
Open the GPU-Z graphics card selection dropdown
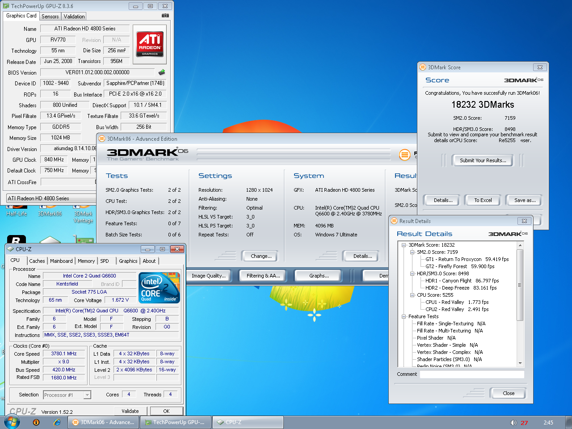coord(51,198)
